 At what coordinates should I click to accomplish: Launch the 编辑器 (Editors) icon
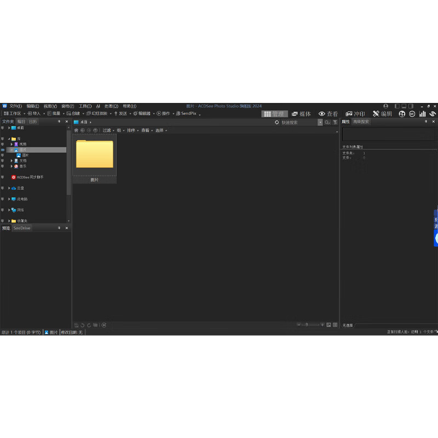(141, 114)
